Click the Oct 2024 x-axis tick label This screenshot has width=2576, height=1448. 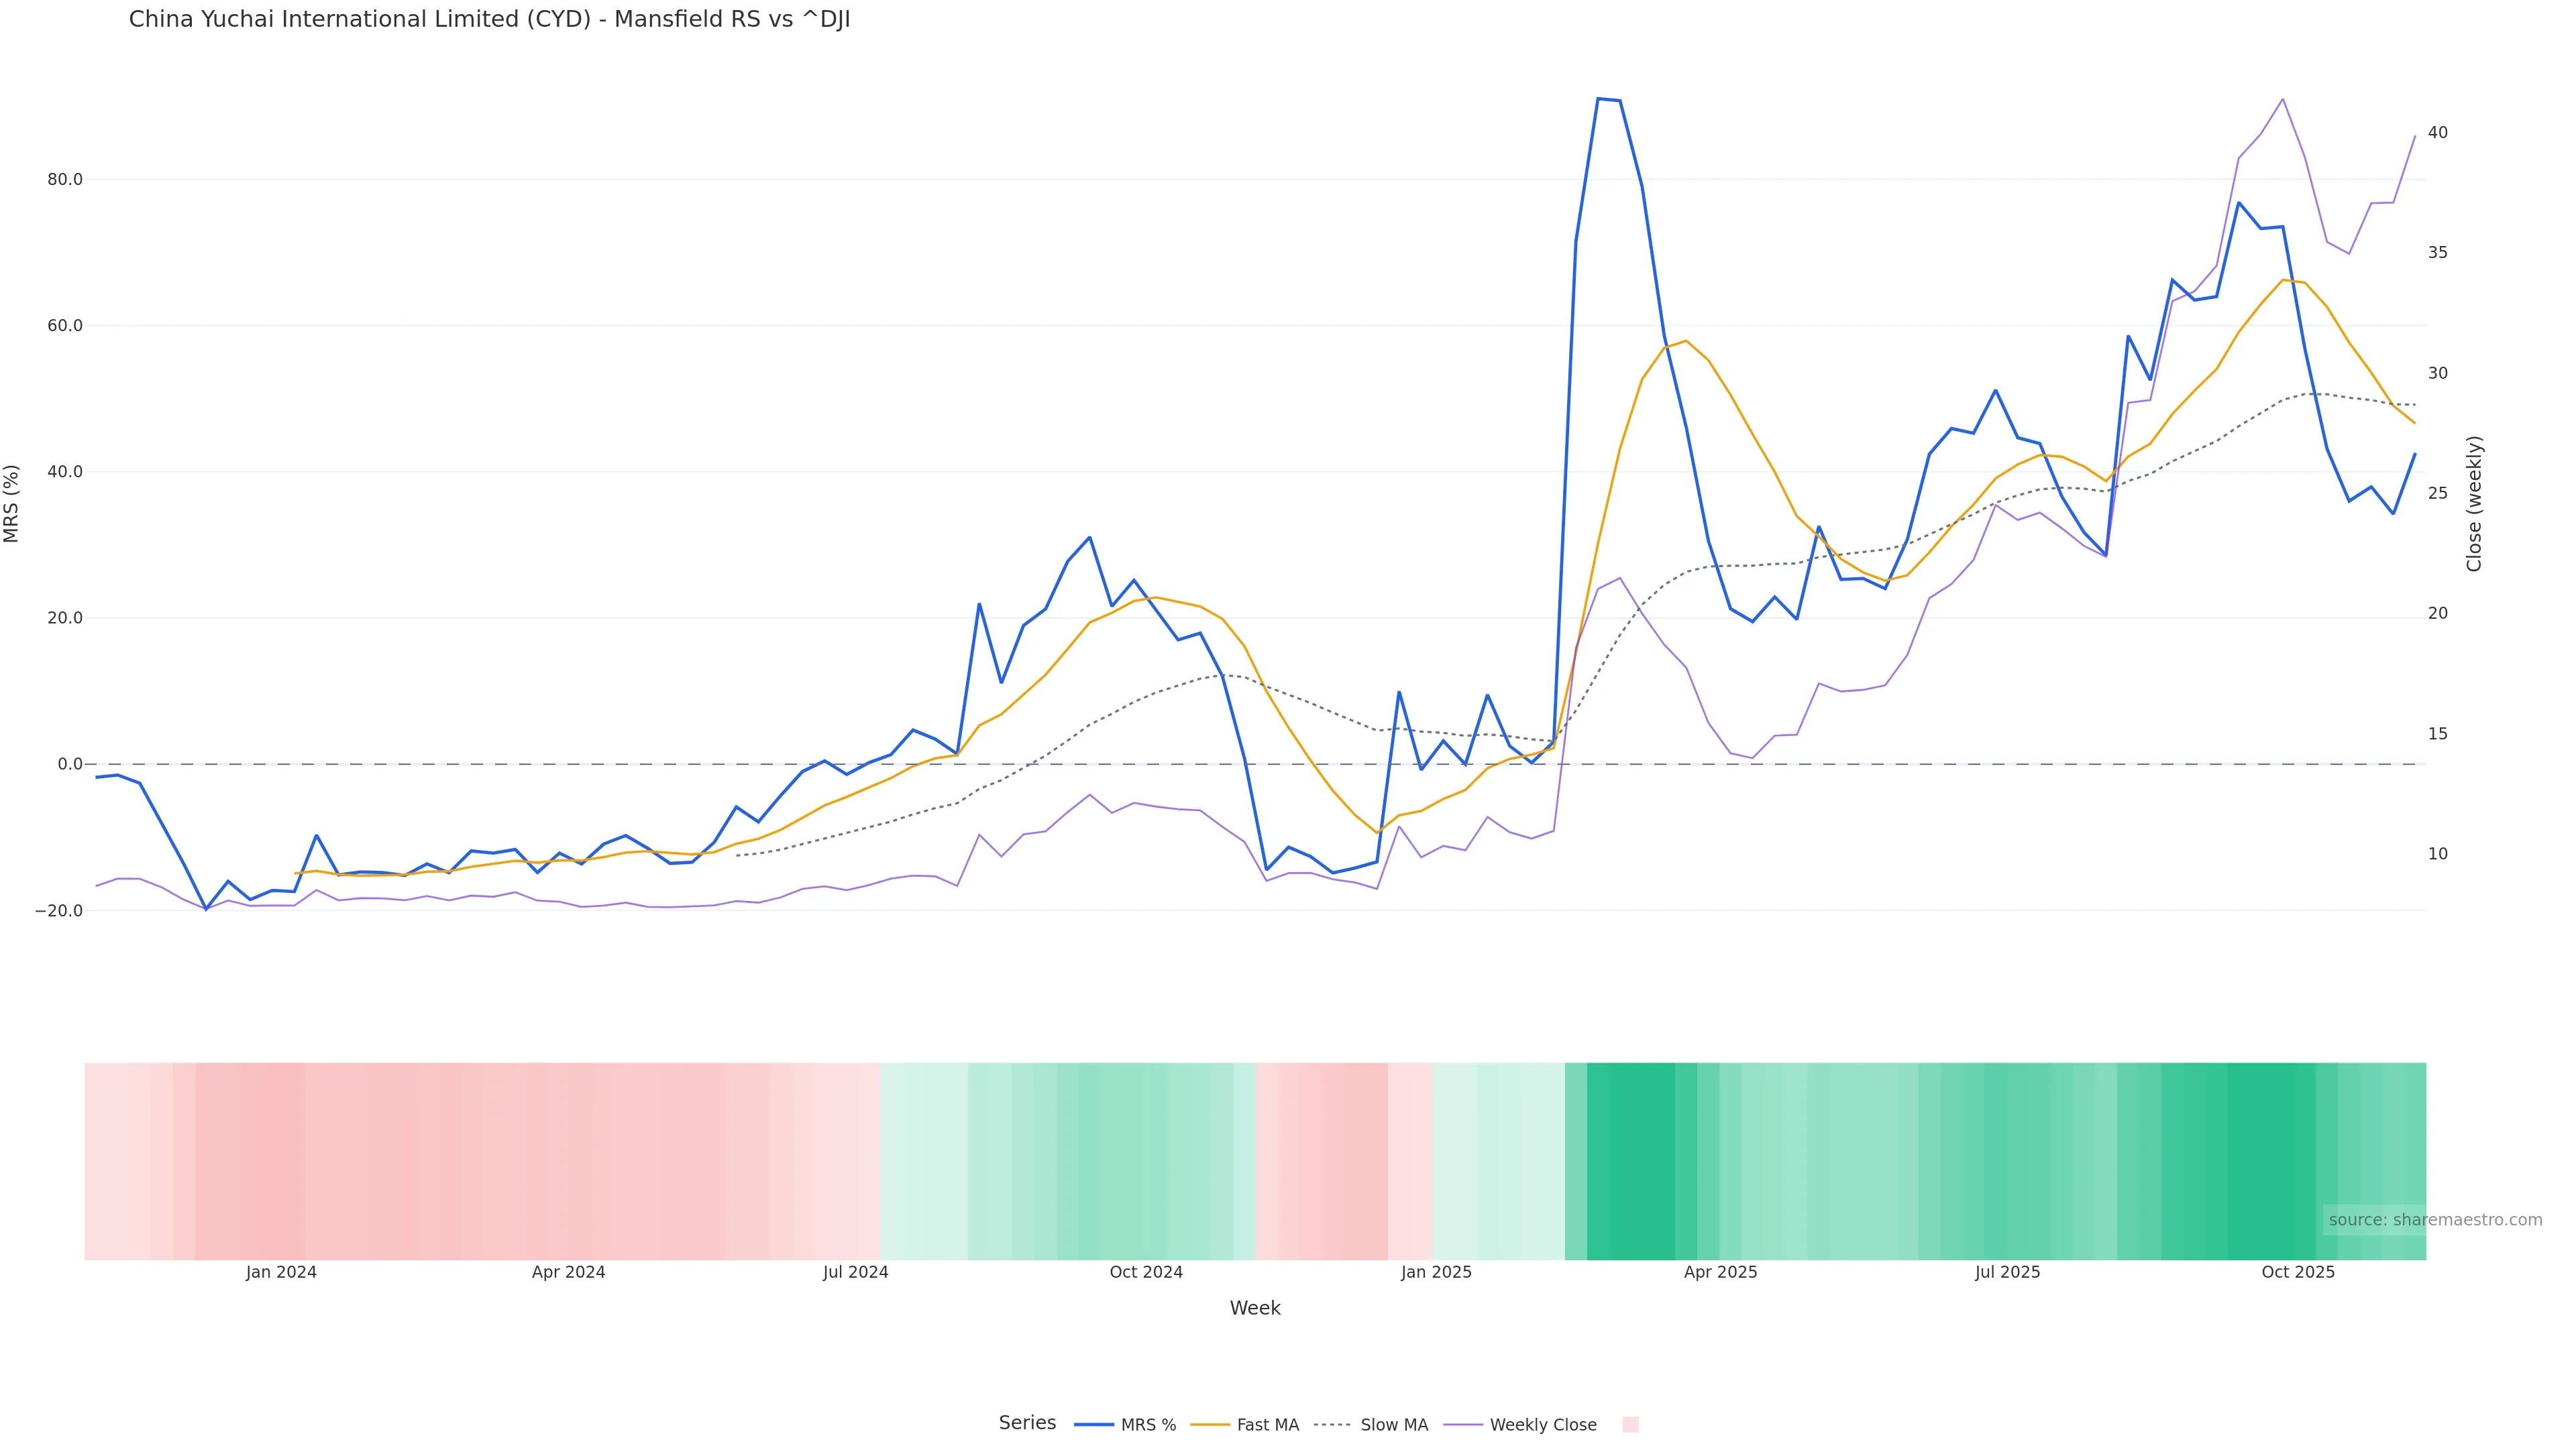[1146, 1272]
